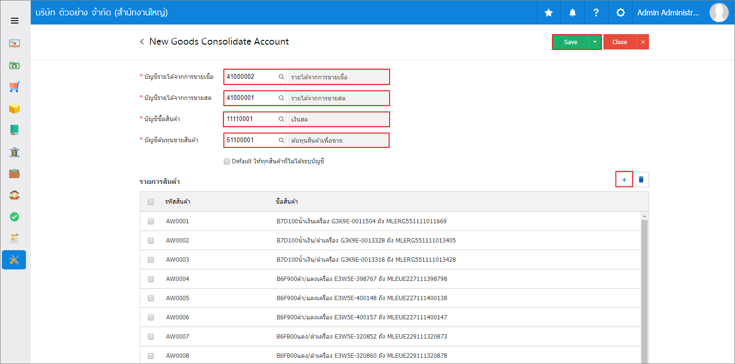
Task: Open the help question mark
Action: [x=596, y=12]
